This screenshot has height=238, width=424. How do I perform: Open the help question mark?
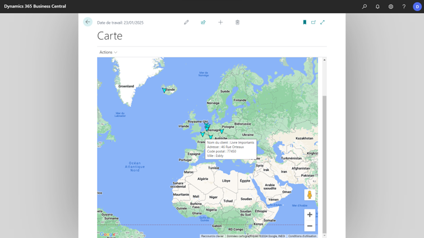click(x=404, y=7)
